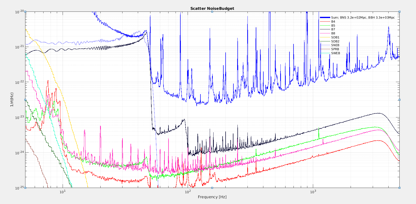Click the 10^-25 y-axis tick label
416x204 pixels.
(x=19, y=188)
